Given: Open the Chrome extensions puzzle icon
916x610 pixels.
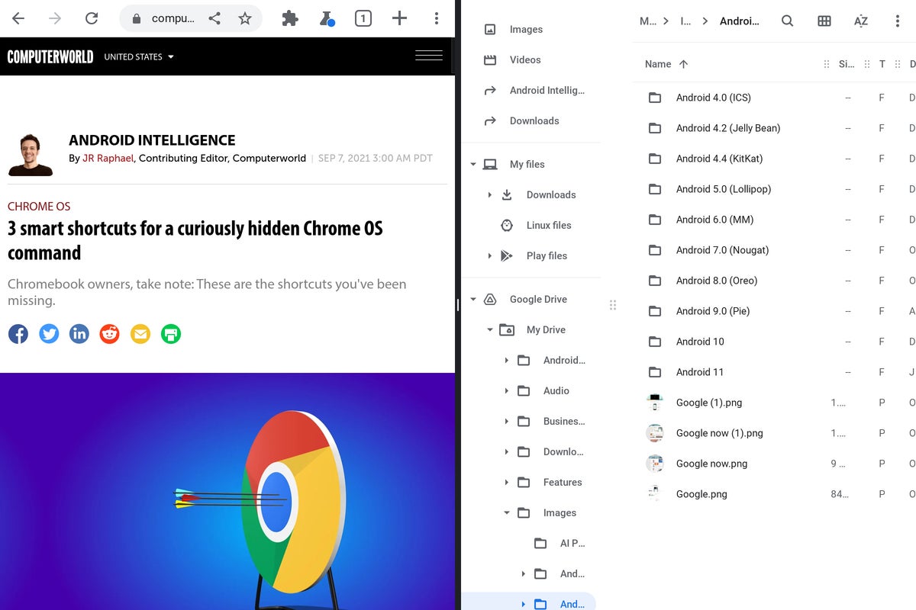Looking at the screenshot, I should click(290, 18).
